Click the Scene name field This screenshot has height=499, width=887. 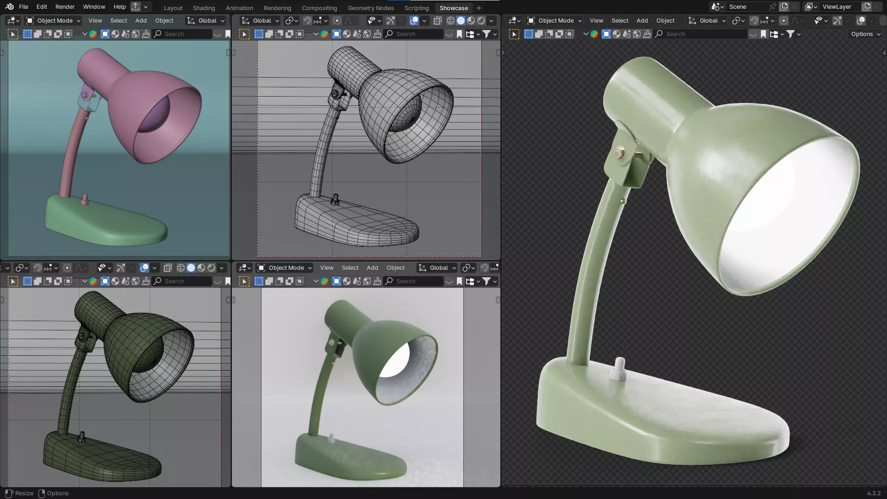click(x=747, y=6)
